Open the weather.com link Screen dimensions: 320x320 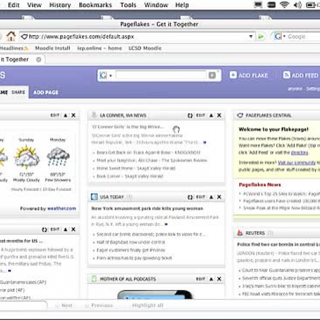click(61, 209)
